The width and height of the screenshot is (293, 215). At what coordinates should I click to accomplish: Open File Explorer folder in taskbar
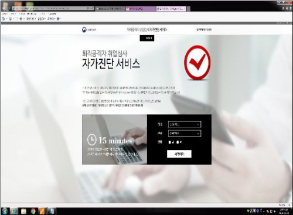[x=23, y=211]
